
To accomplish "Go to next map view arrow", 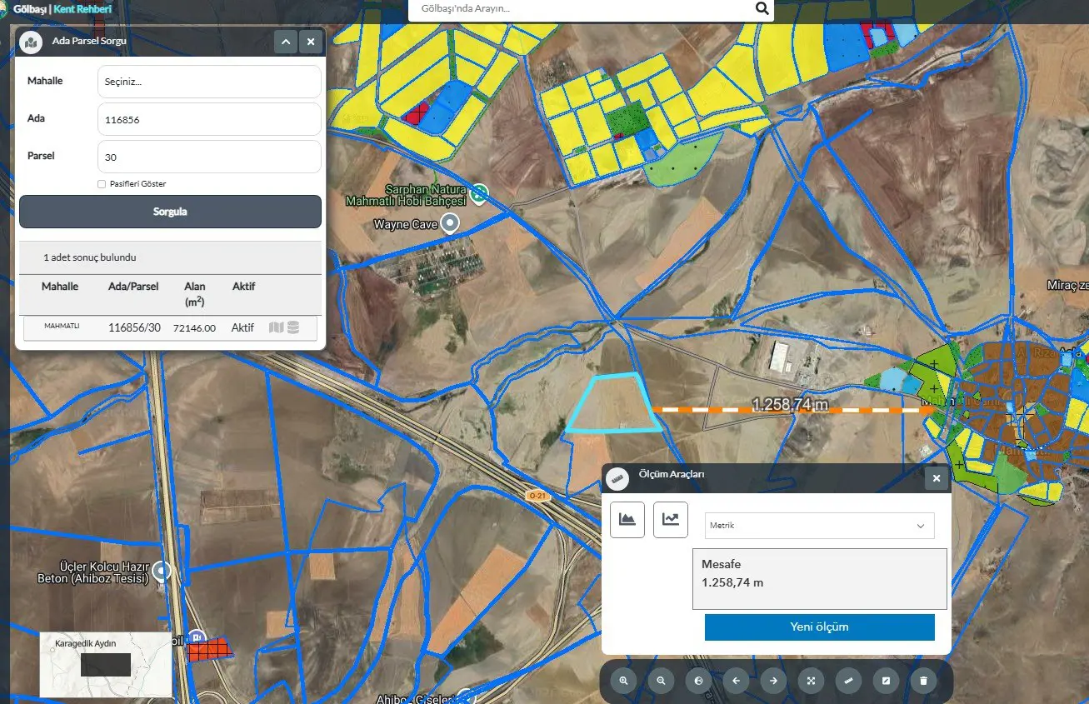I will click(x=773, y=681).
